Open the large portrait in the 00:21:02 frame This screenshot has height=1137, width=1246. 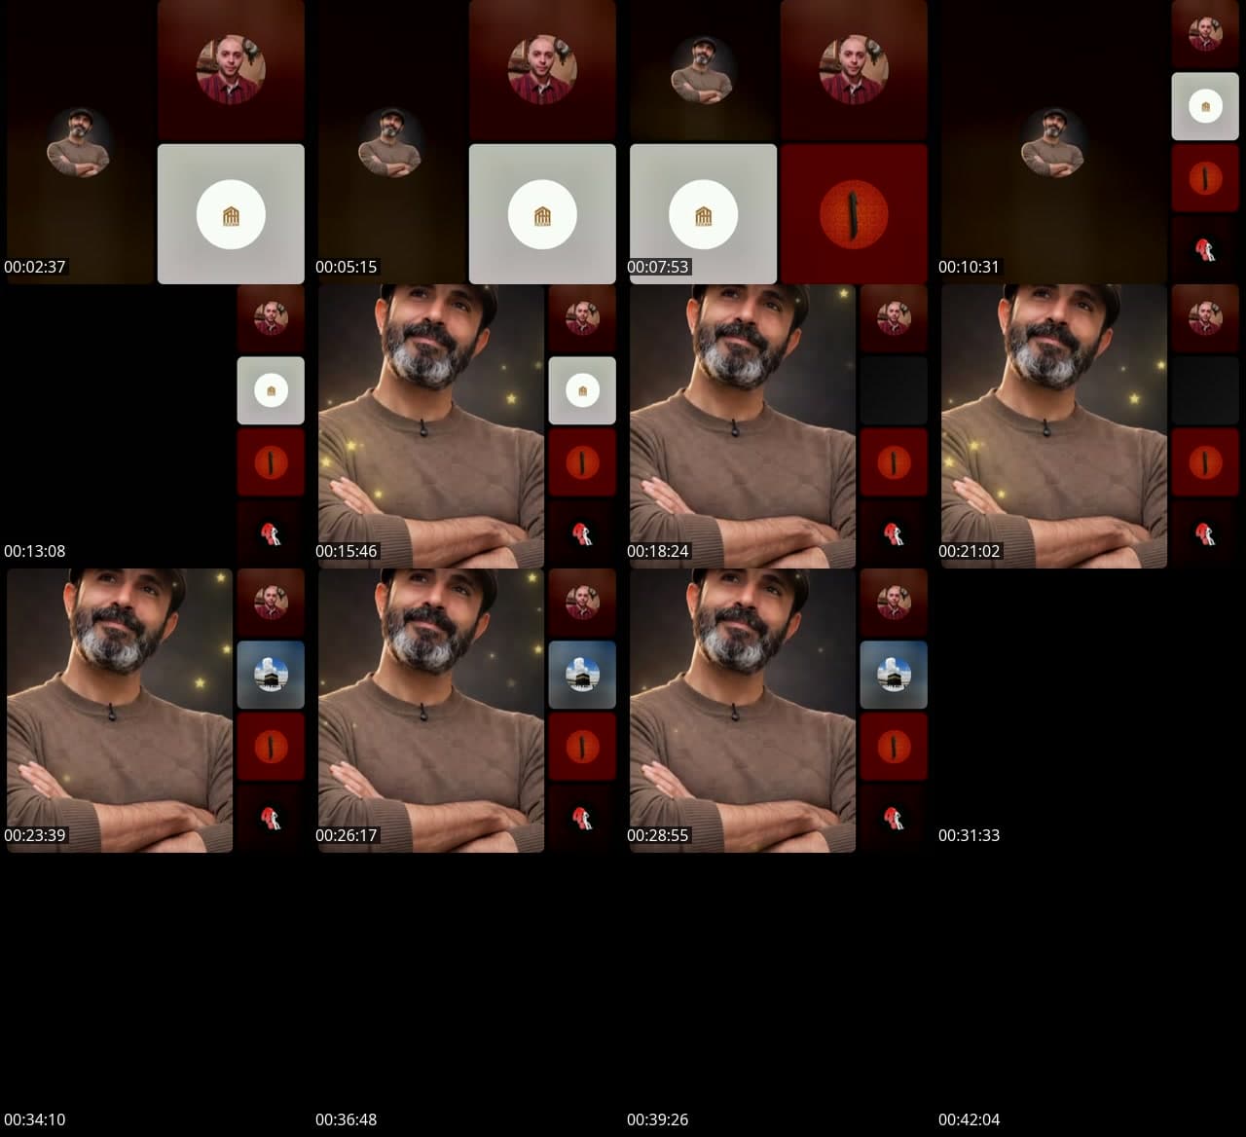click(1053, 426)
